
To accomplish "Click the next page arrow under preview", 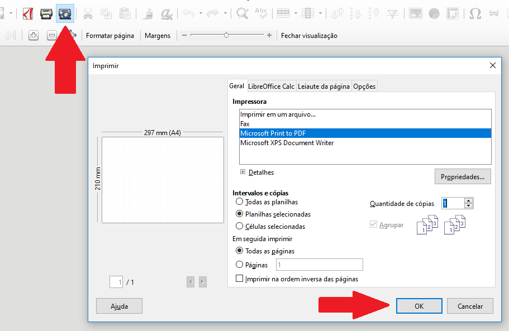I will point(203,282).
